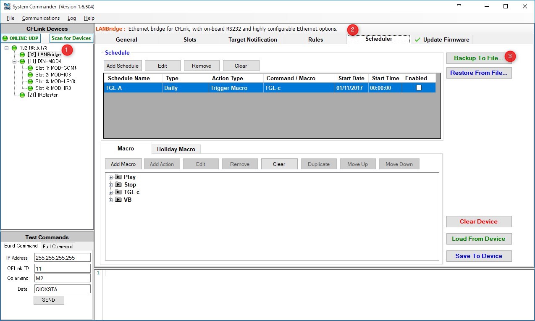Image resolution: width=535 pixels, height=321 pixels.
Task: Open the Target Notification tab
Action: (x=253, y=39)
